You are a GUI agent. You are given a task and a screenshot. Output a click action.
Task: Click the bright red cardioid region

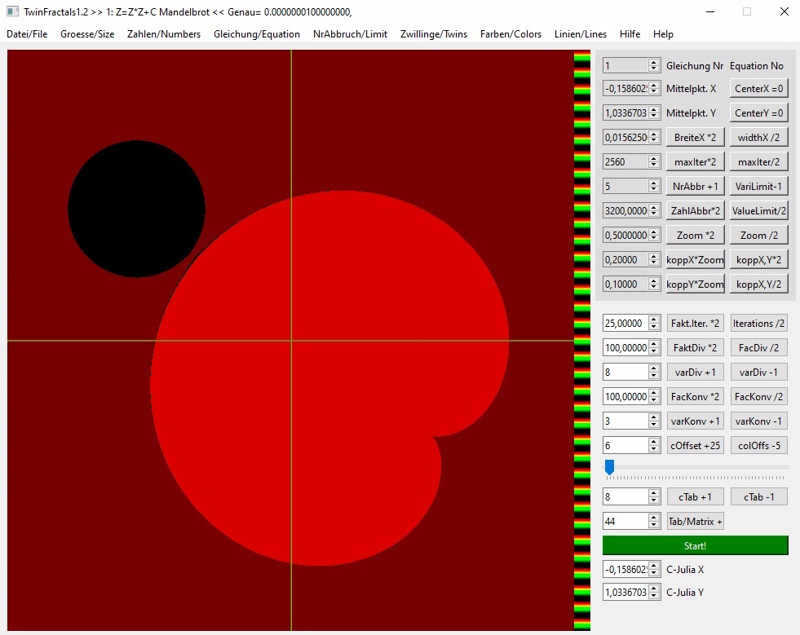click(329, 378)
